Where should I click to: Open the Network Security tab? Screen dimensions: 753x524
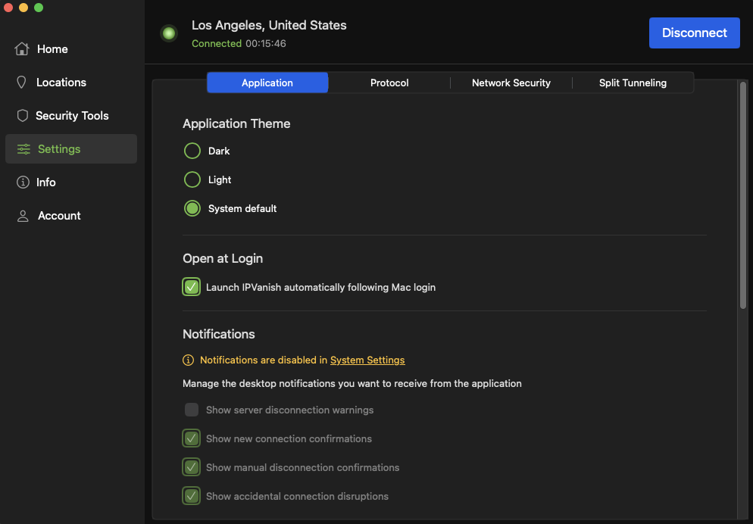(511, 83)
